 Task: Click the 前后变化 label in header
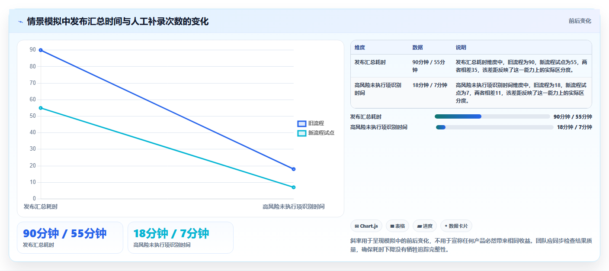pyautogui.click(x=580, y=21)
